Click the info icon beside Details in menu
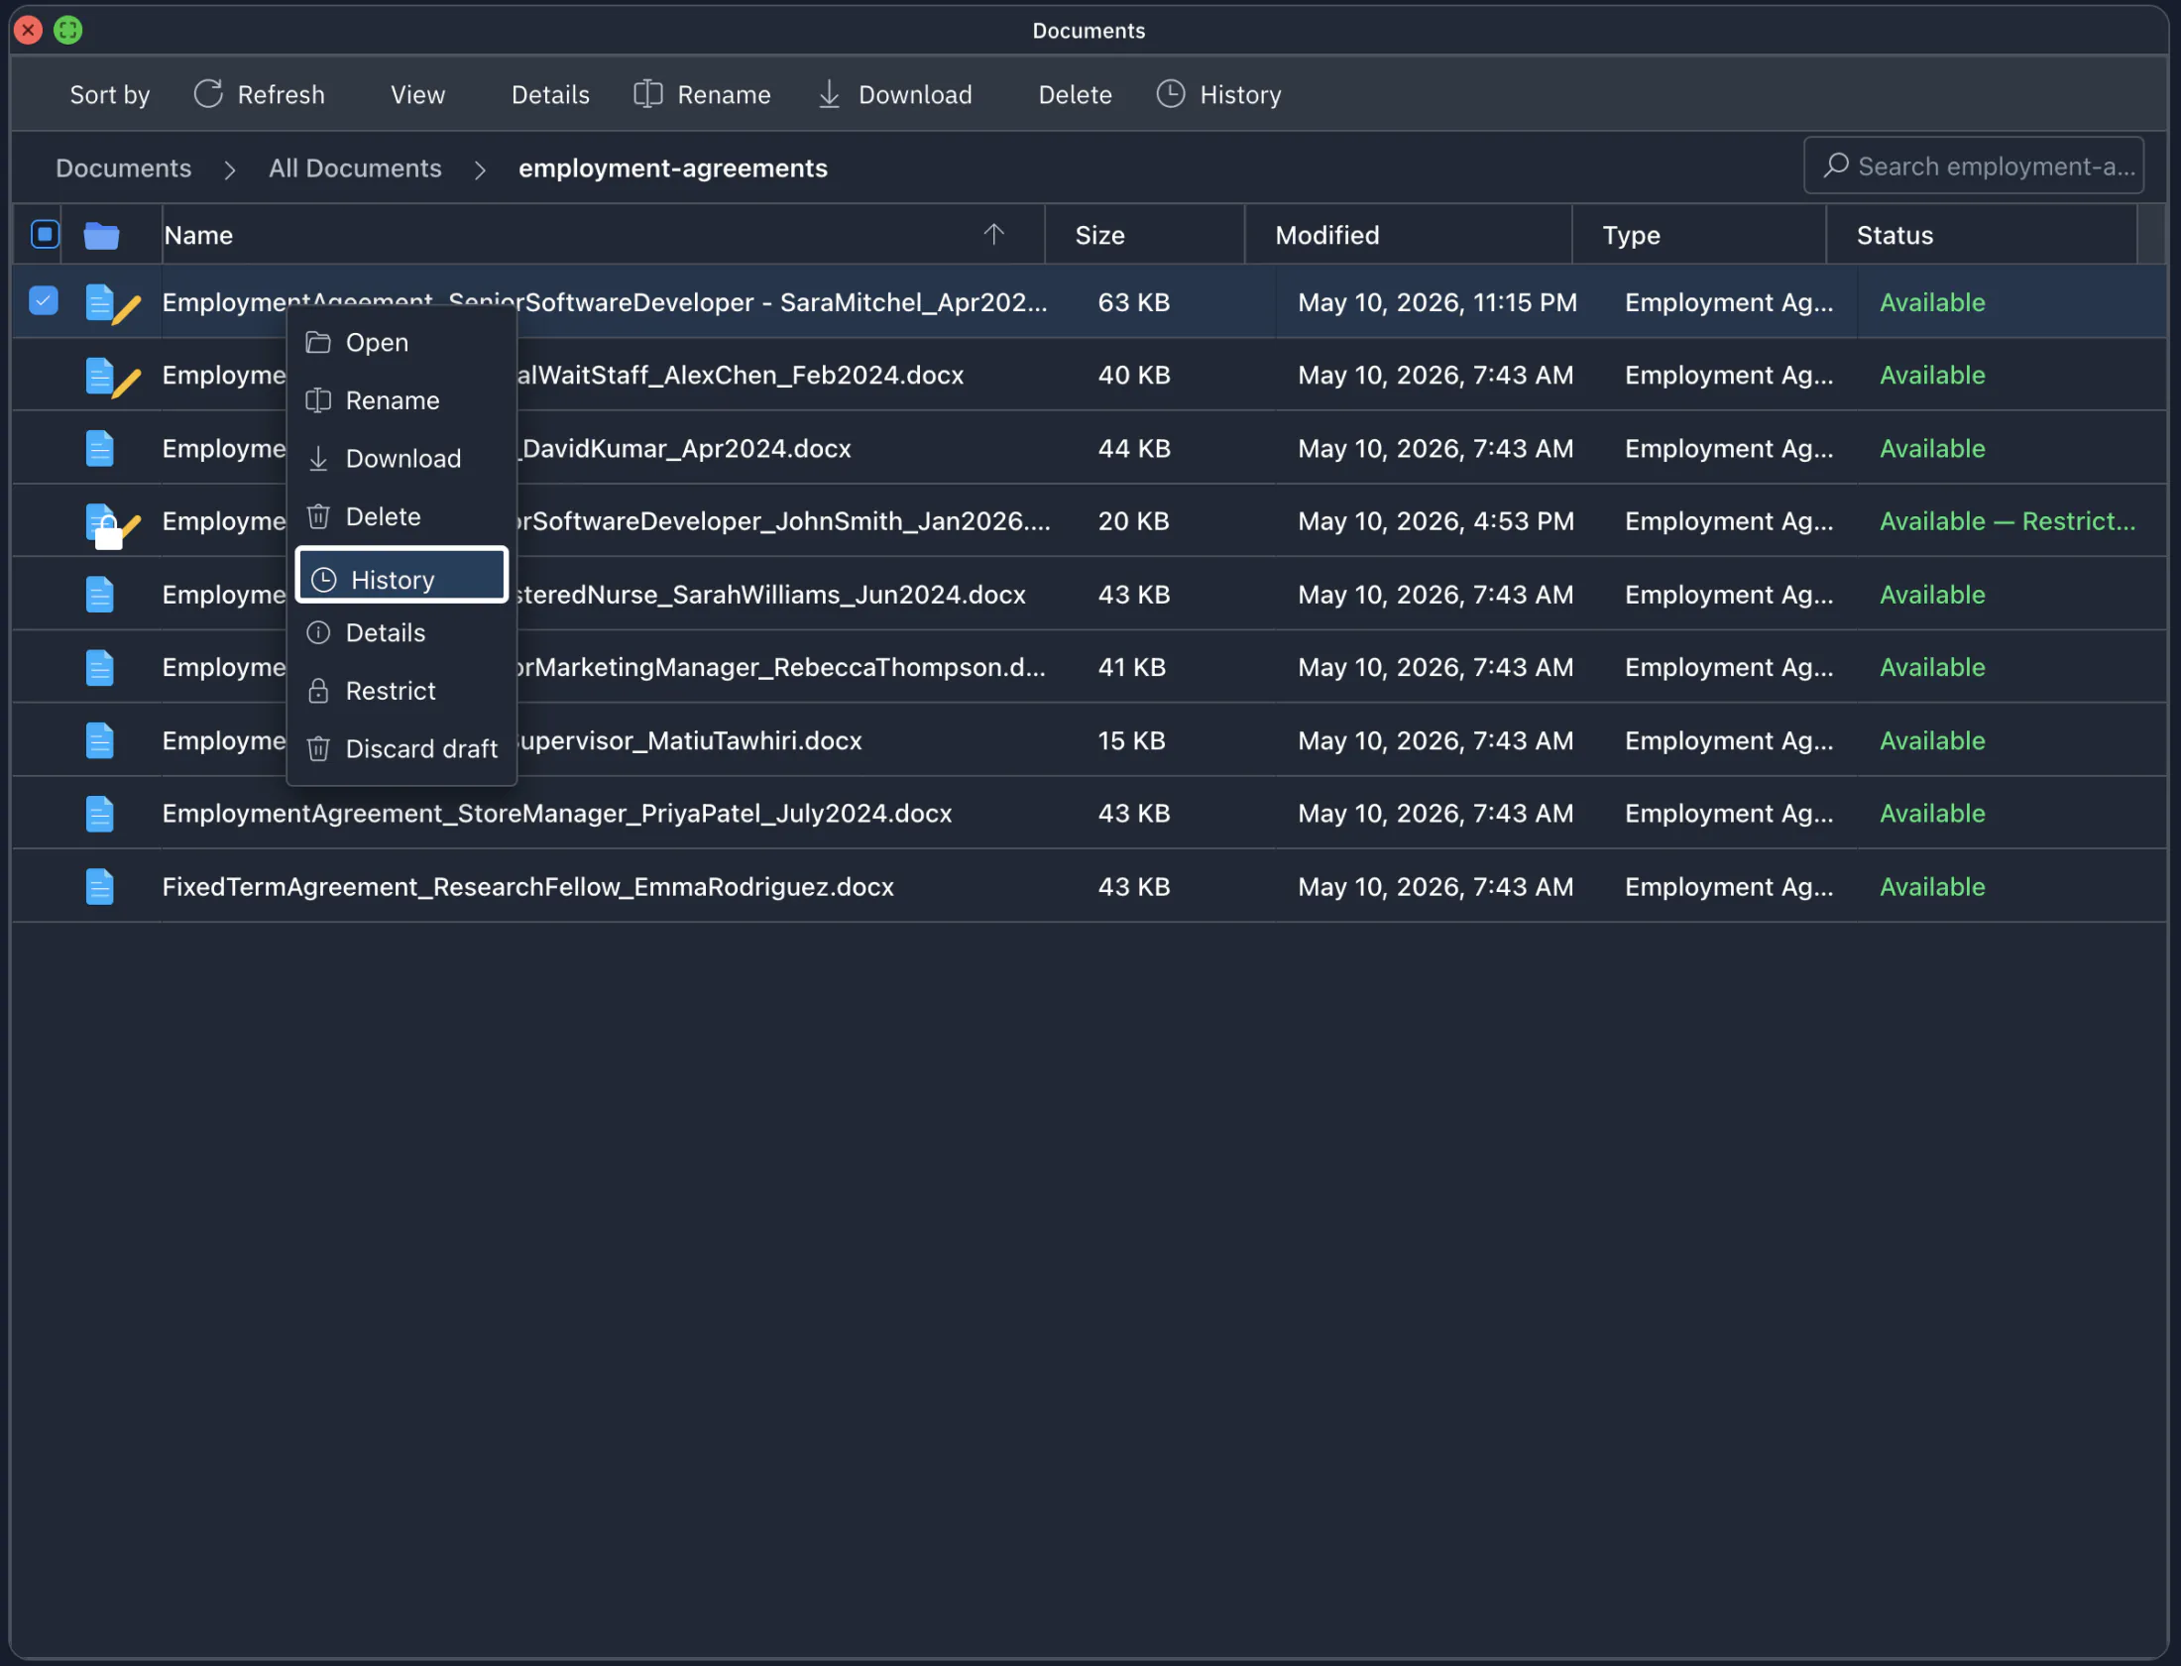The height and width of the screenshot is (1666, 2181). click(318, 632)
